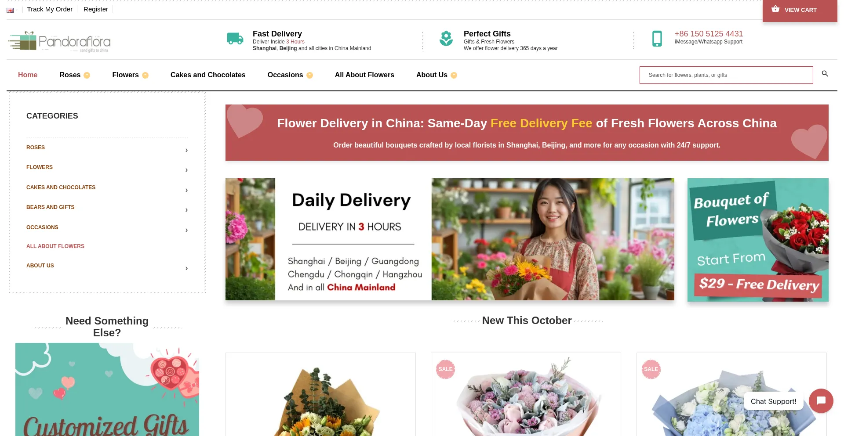The height and width of the screenshot is (436, 844).
Task: Click the Pandoraflora logo
Action: coord(59,42)
